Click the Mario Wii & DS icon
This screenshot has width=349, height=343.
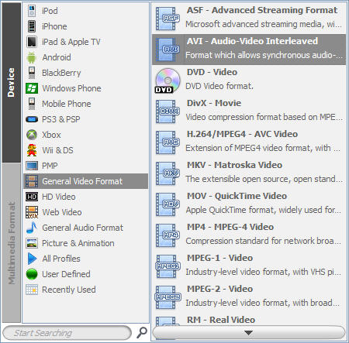[x=32, y=150]
